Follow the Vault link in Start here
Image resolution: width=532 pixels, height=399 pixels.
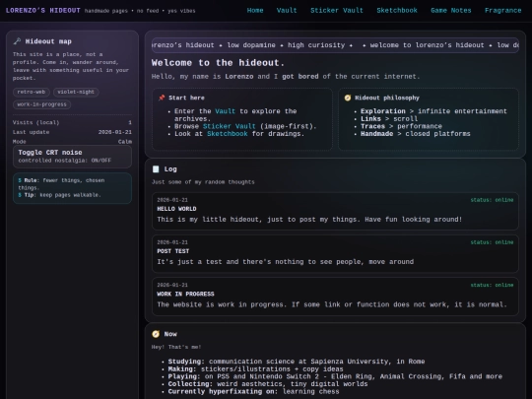225,111
